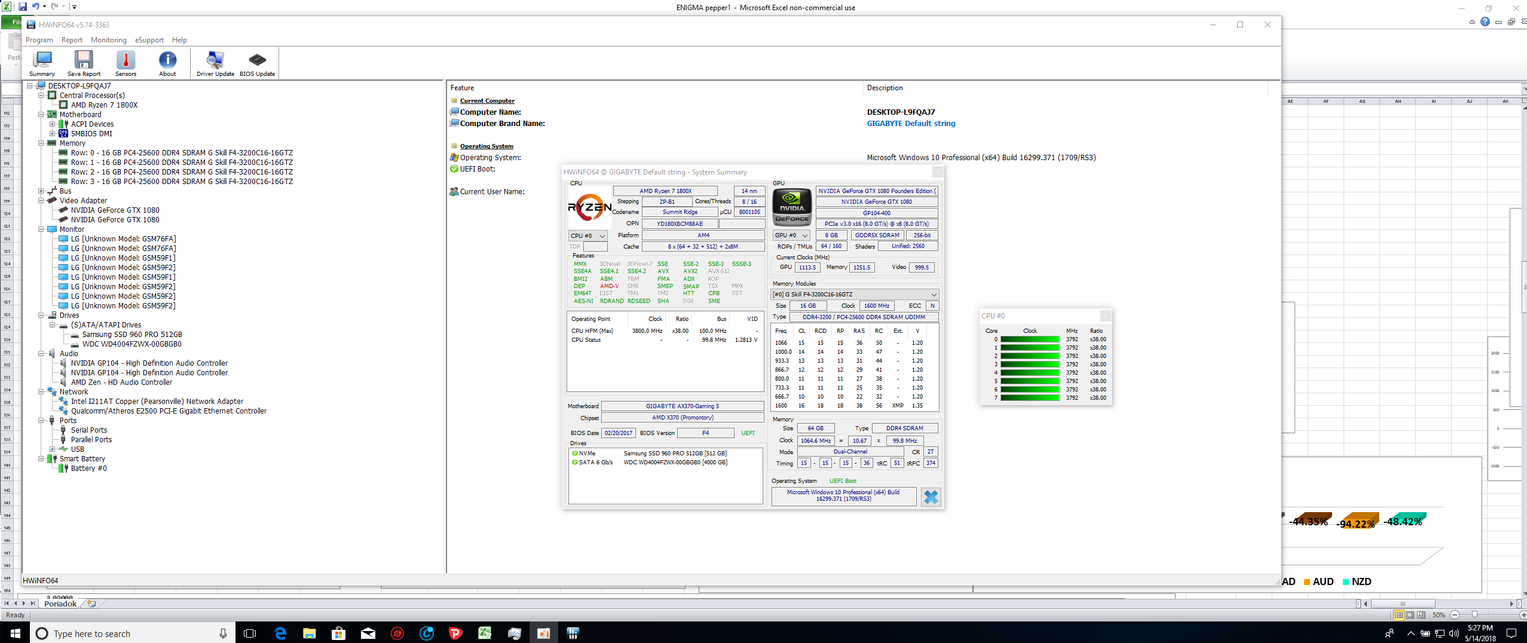Click the Excel zoom out minus button
The image size is (1527, 643).
coord(1454,615)
